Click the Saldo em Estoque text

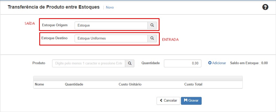[x=249, y=63]
